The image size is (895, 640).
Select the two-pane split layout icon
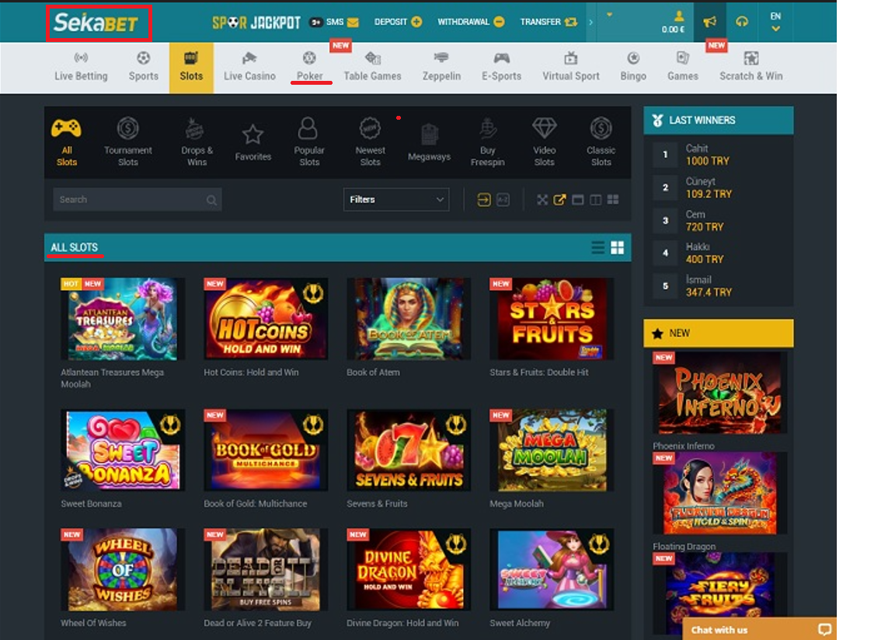pyautogui.click(x=595, y=199)
